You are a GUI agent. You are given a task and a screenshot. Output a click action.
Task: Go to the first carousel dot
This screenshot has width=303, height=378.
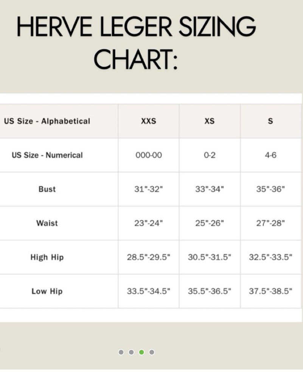click(121, 352)
